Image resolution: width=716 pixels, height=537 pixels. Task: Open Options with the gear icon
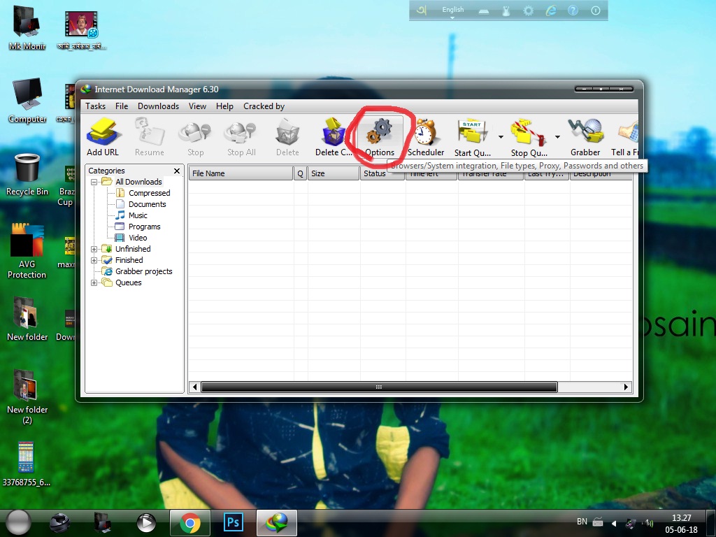pos(380,137)
